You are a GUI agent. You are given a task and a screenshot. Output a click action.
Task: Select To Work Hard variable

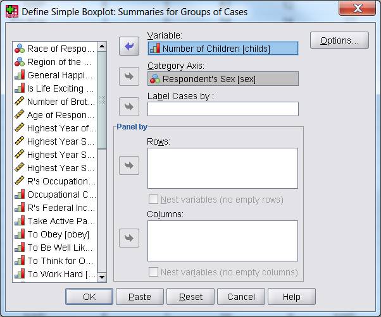pos(55,274)
